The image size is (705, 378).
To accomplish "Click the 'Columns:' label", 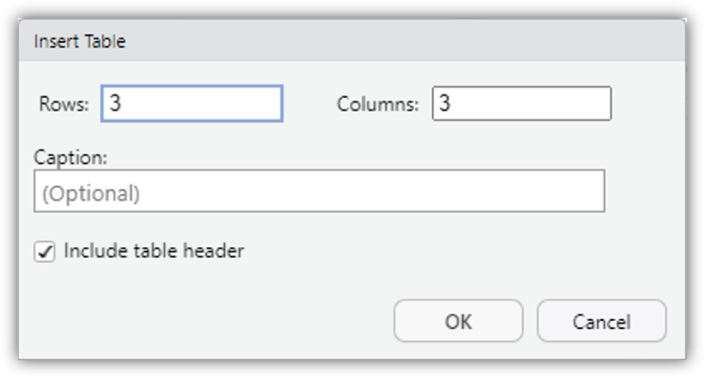I will tap(377, 104).
